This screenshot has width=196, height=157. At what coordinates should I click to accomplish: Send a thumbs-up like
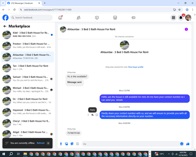[x=188, y=144]
